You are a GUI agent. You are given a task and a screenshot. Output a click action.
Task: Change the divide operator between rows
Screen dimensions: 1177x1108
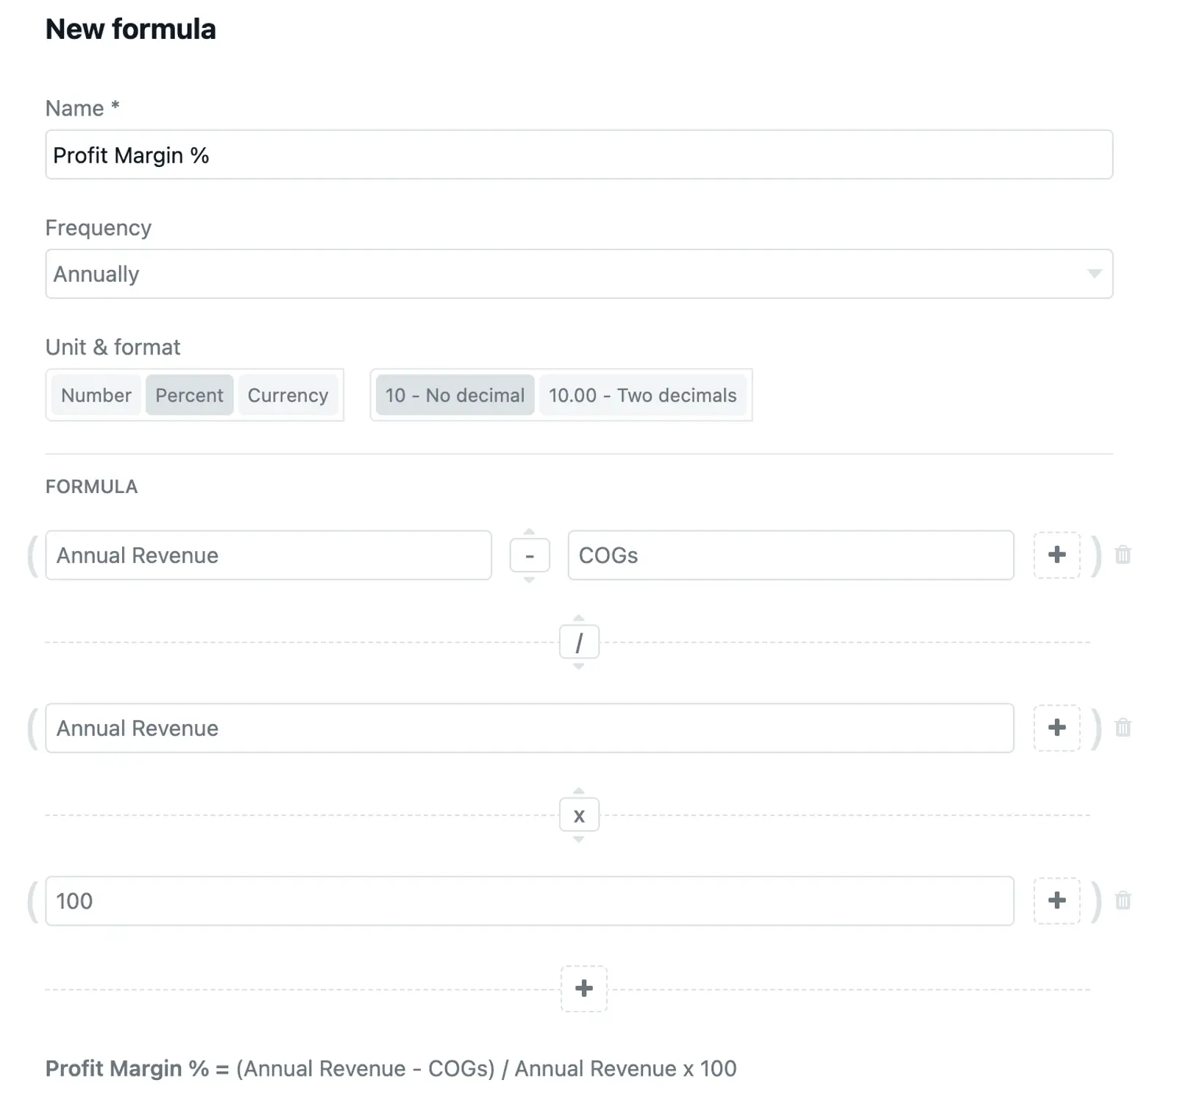(x=579, y=642)
